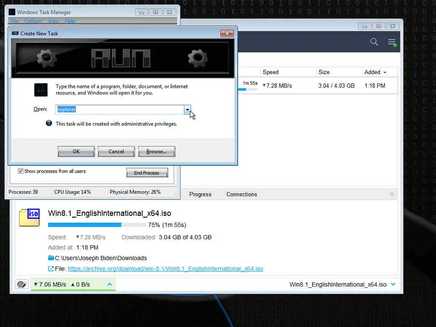Maximize the download manager window

(x=379, y=26)
